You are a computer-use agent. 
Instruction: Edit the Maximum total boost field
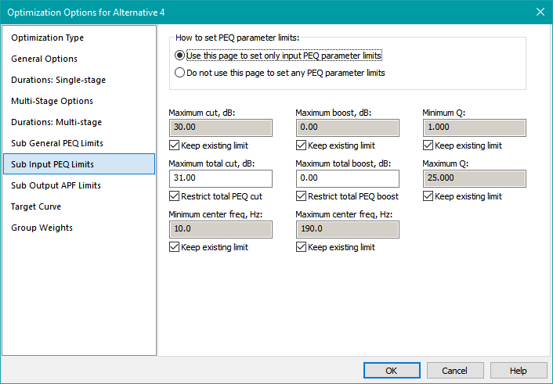pos(348,178)
